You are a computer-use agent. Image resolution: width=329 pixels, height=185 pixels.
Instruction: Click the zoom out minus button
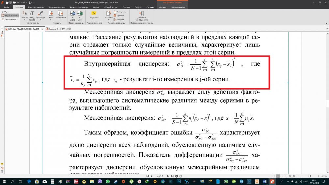click(298, 176)
